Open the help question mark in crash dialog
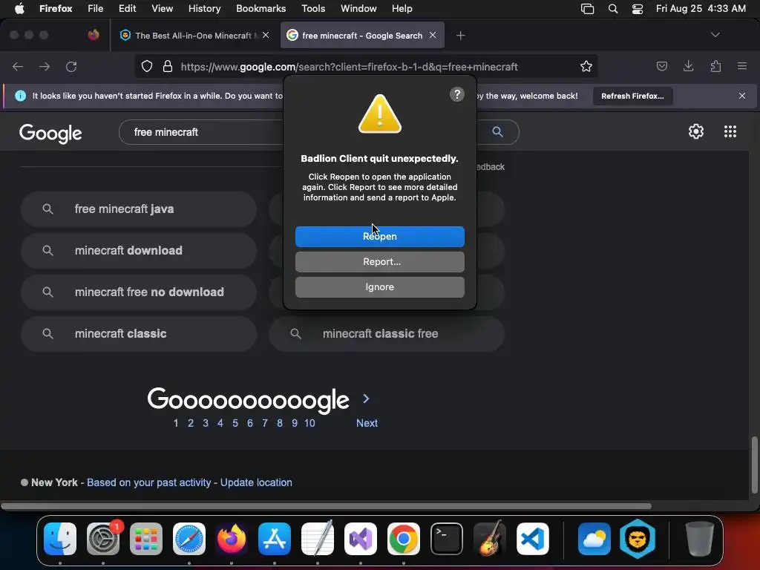 pos(457,94)
